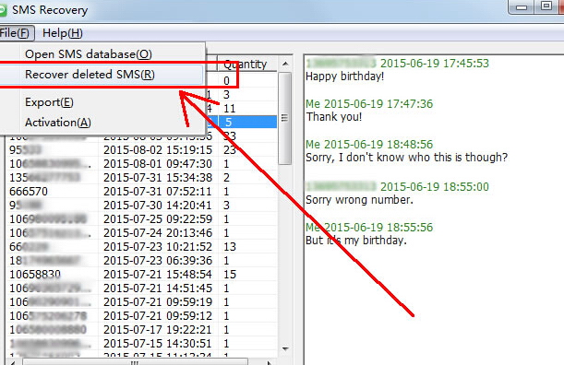Image resolution: width=564 pixels, height=365 pixels.
Task: Select row dated 2015-07-23 06:39:36
Action: 142,261
